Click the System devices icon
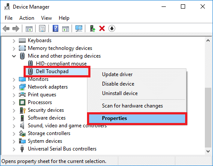This screenshot has width=213, height=166. click(22, 141)
